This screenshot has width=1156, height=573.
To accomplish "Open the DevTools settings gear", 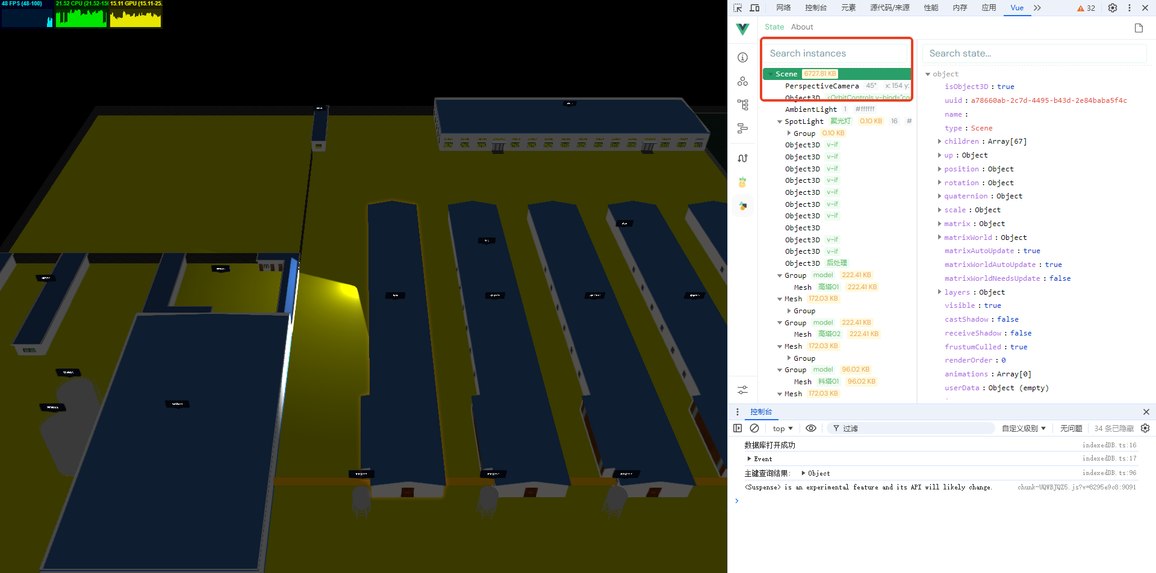I will click(1113, 8).
